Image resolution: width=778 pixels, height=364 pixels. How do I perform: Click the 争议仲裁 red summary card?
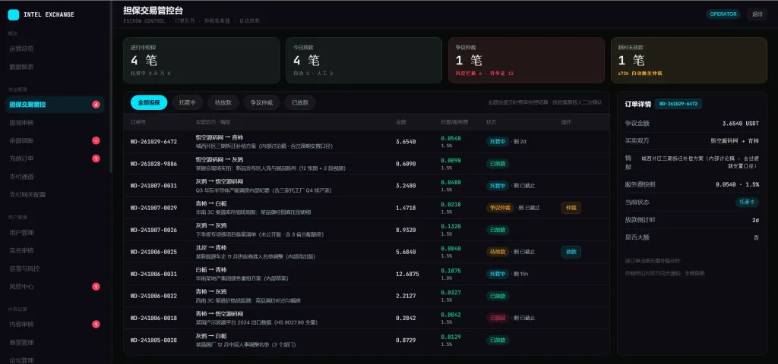[x=527, y=61]
